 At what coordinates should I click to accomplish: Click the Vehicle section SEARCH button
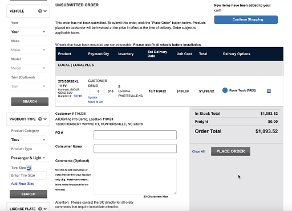[30, 101]
